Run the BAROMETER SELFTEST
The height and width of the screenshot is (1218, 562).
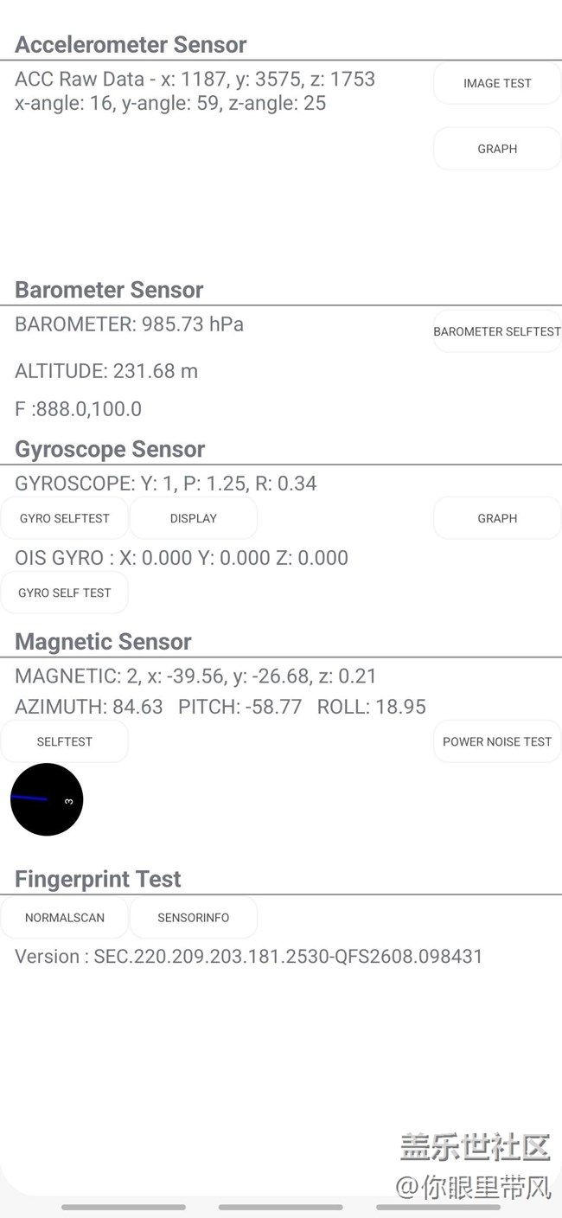497,331
